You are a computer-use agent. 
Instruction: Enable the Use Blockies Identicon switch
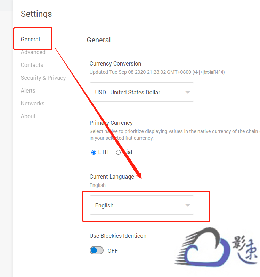[97, 250]
